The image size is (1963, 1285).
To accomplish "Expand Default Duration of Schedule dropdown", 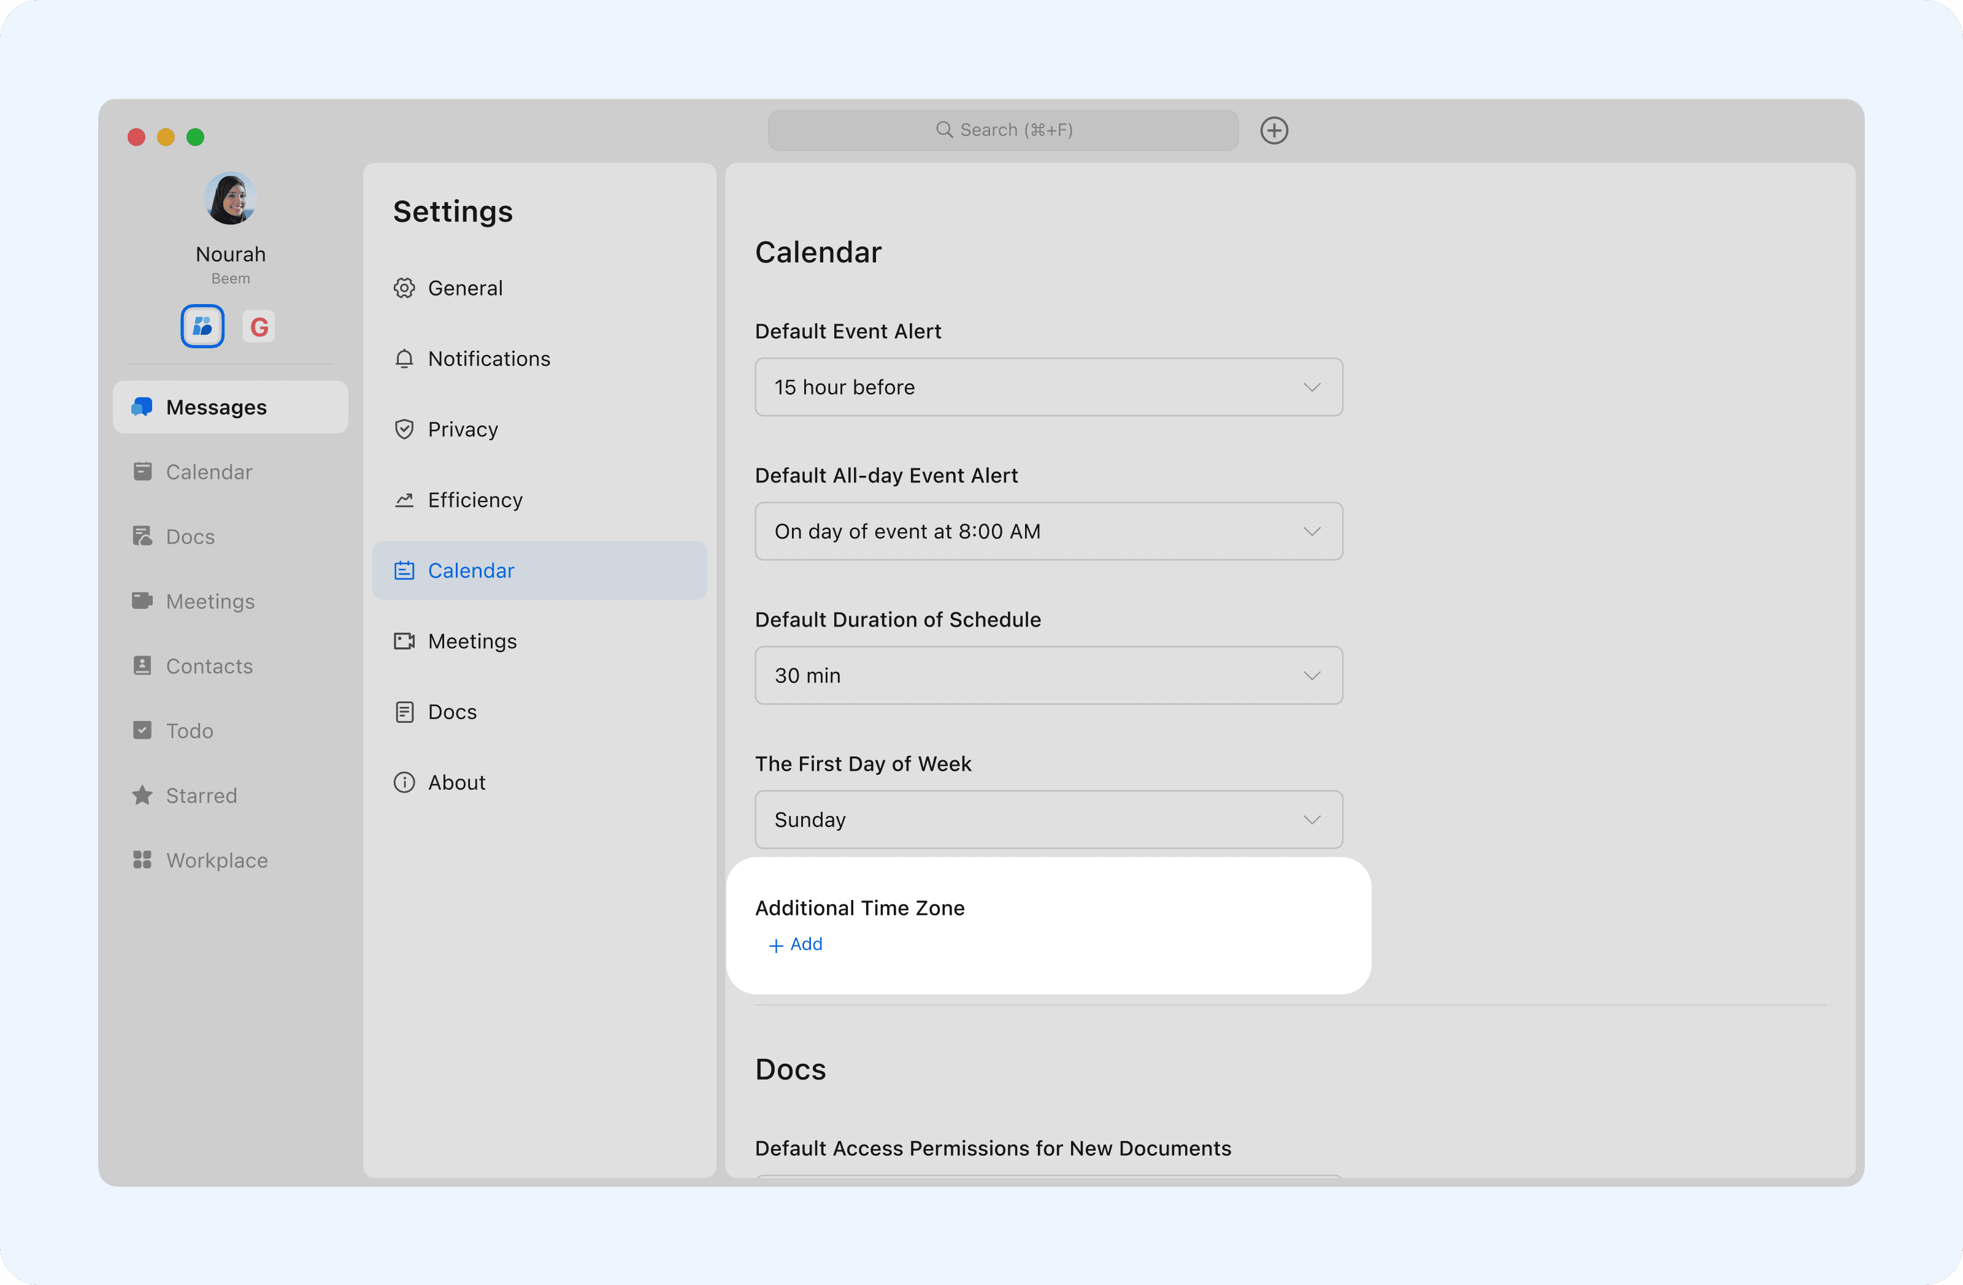I will point(1048,676).
